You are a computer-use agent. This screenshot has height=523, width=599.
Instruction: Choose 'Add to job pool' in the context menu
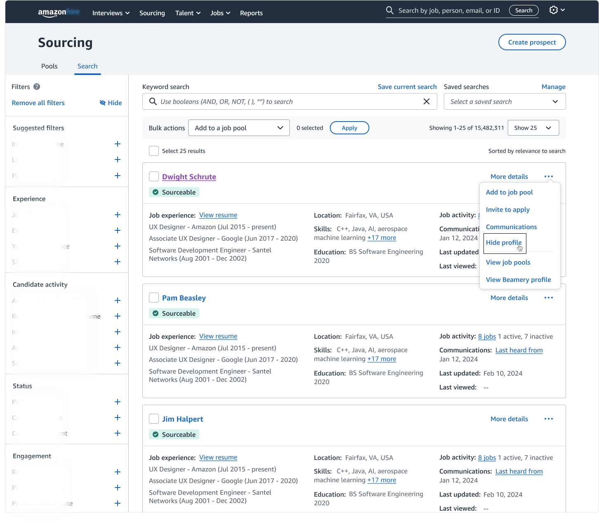pyautogui.click(x=509, y=192)
